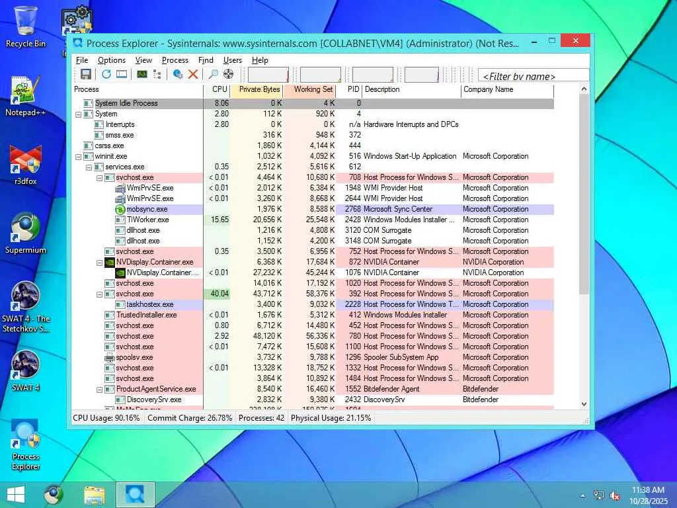Sort by the PID column header
Viewport: 677px width, 508px height.
click(x=349, y=89)
